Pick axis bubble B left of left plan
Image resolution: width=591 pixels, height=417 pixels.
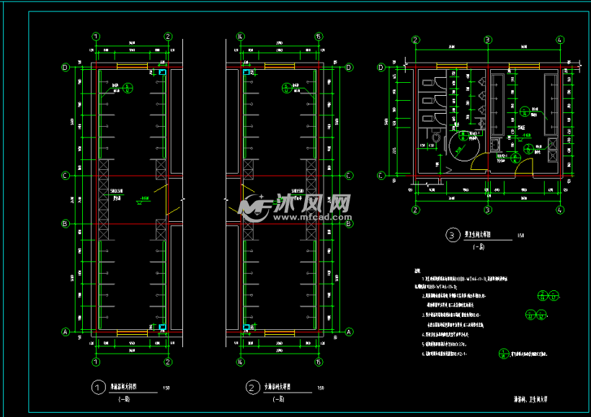click(66, 224)
